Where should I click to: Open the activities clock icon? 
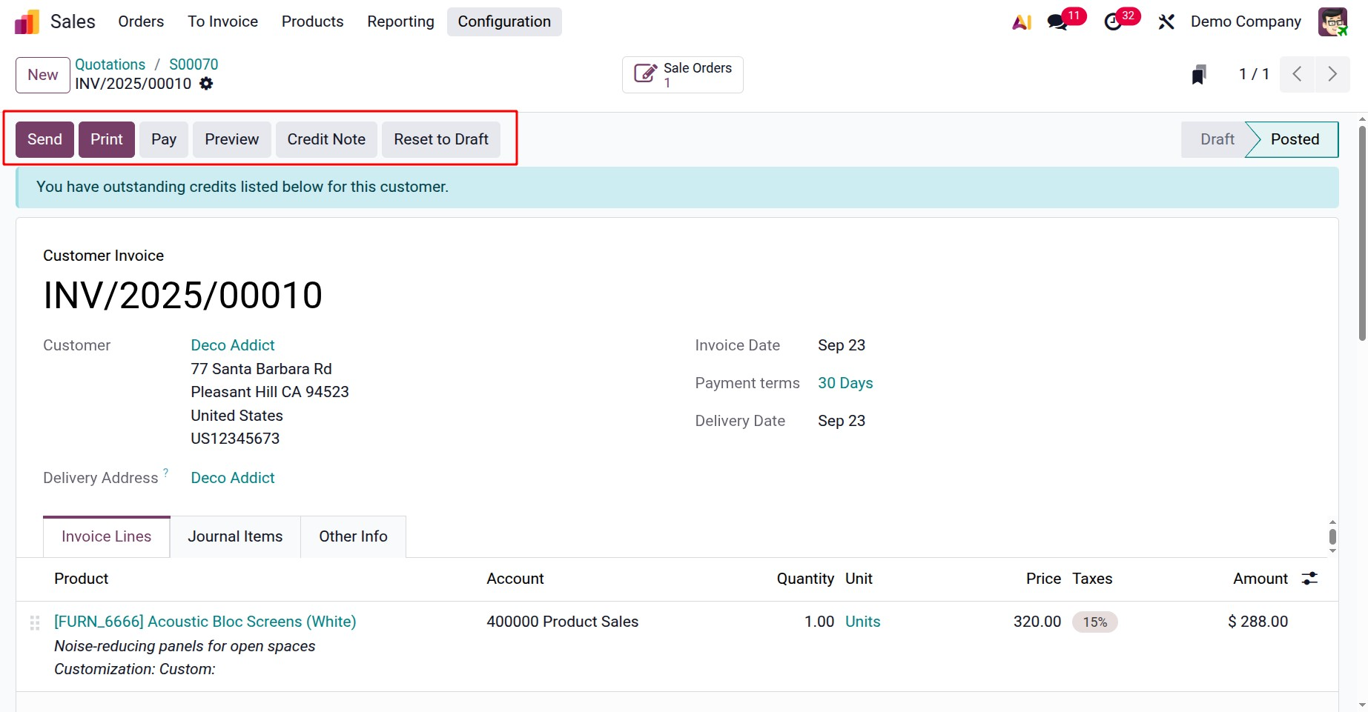[x=1113, y=22]
